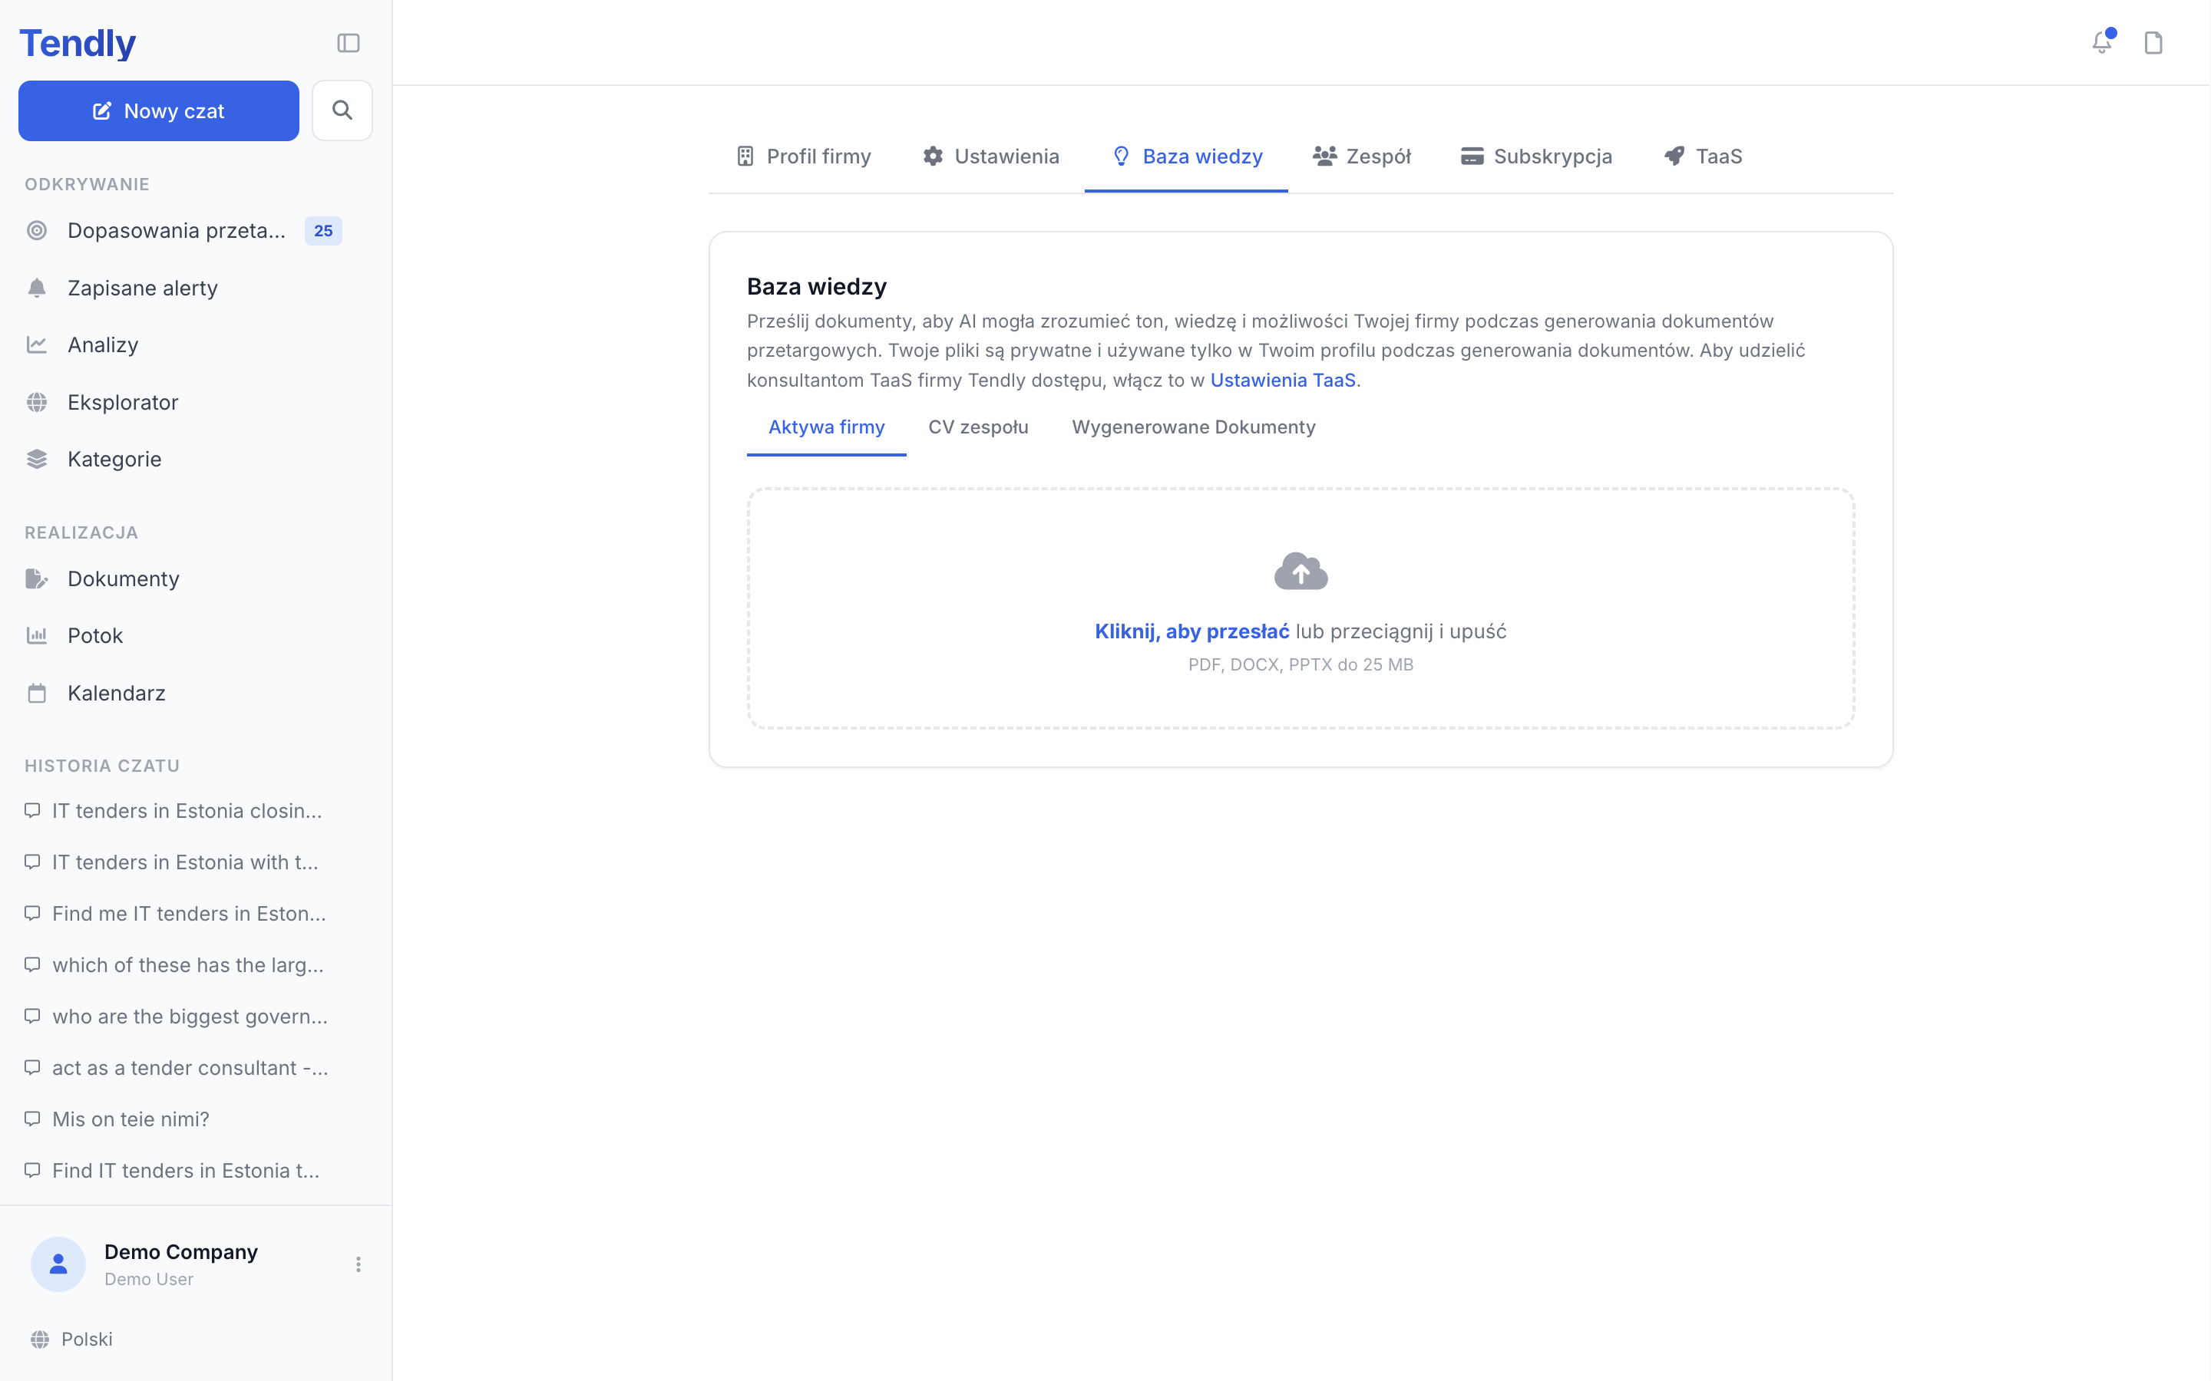Open the notifications bell
The image size is (2211, 1381).
coord(2102,42)
